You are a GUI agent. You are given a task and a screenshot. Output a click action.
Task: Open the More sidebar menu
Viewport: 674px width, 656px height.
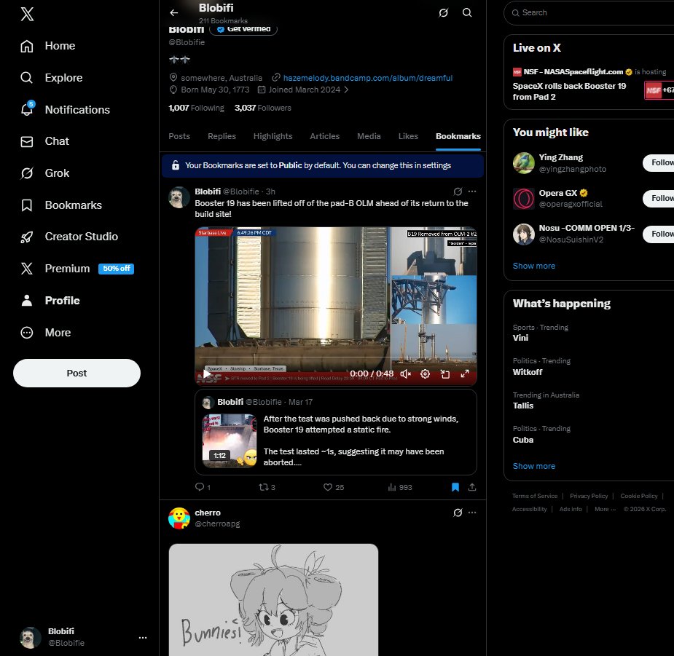click(46, 333)
